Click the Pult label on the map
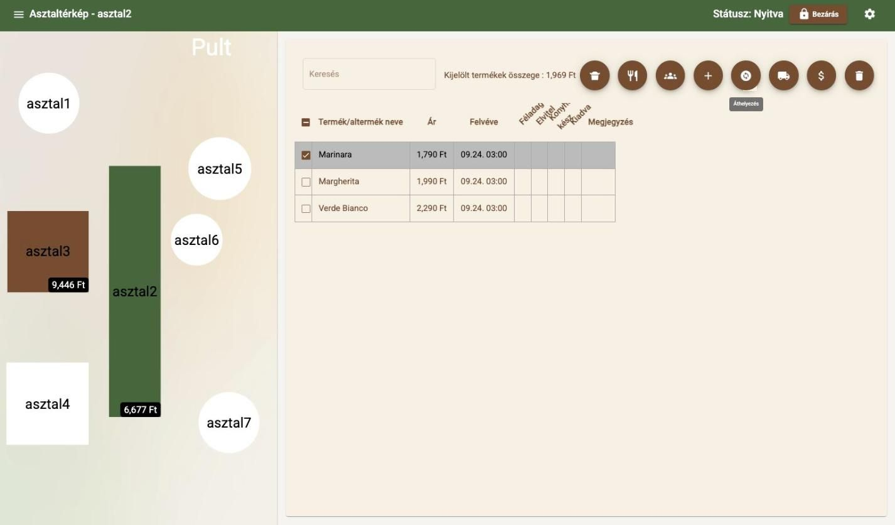This screenshot has height=525, width=895. [x=212, y=47]
